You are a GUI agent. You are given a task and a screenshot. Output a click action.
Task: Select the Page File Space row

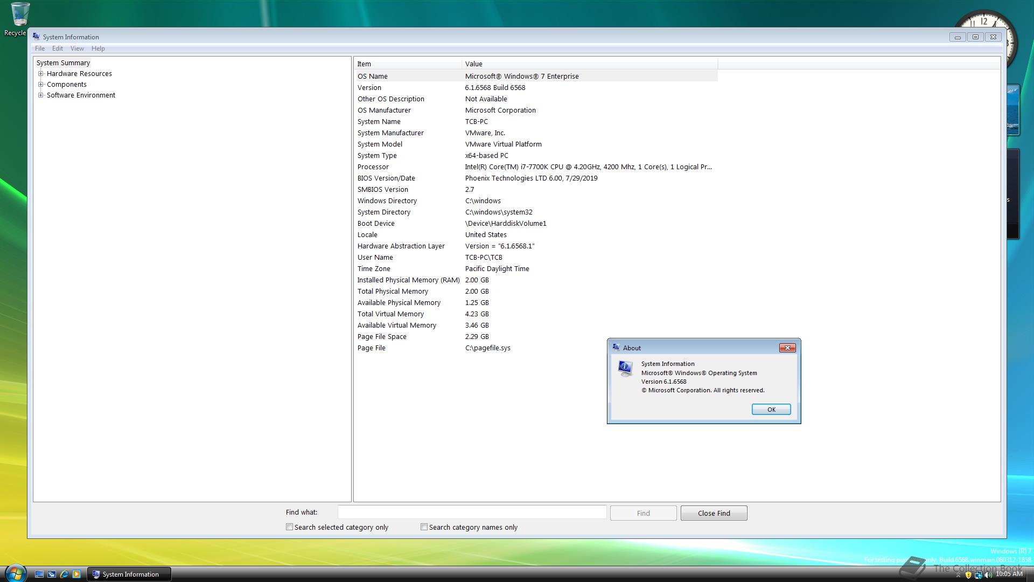click(536, 336)
